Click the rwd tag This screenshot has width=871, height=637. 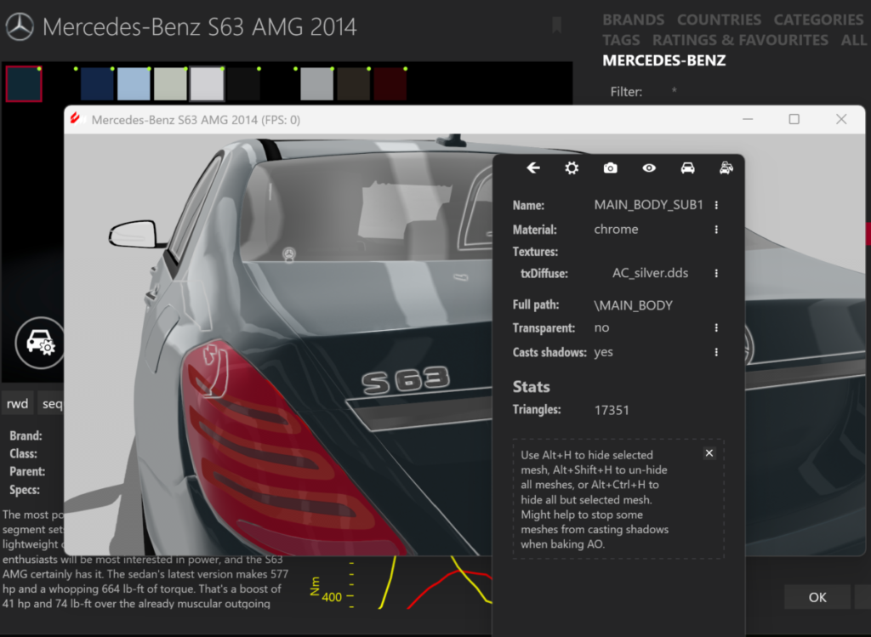(17, 403)
